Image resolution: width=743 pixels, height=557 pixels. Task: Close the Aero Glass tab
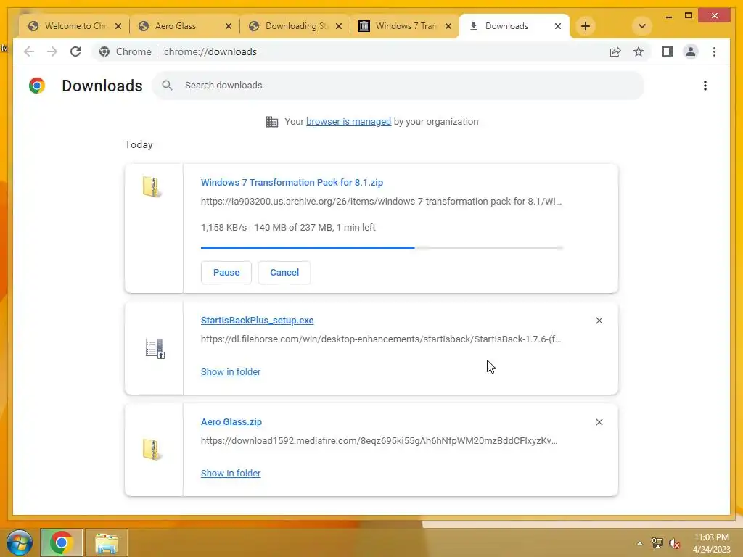pyautogui.click(x=229, y=26)
